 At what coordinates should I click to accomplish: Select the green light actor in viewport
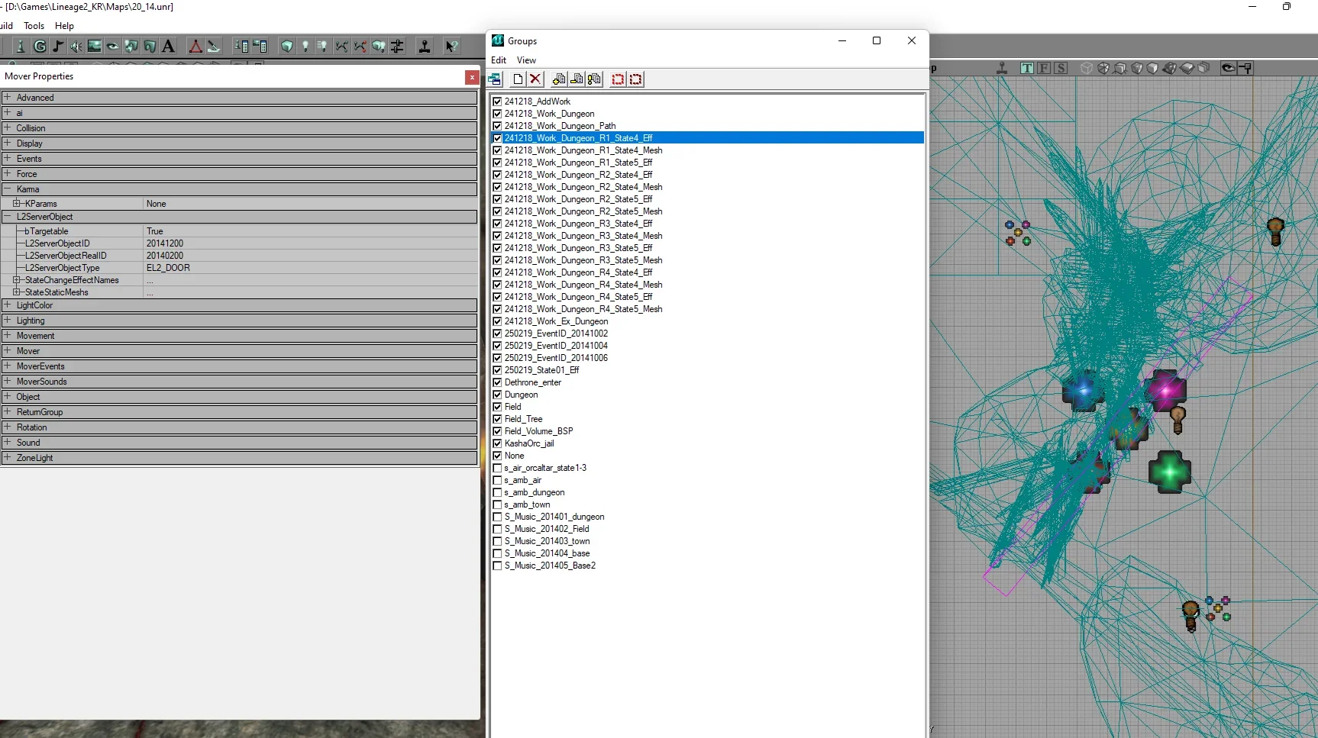coord(1169,472)
